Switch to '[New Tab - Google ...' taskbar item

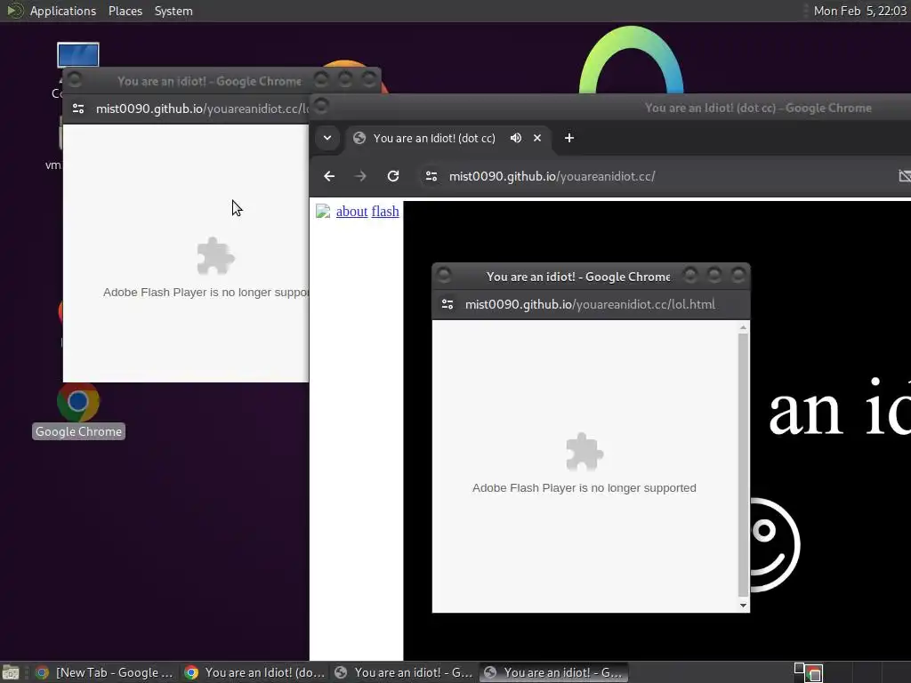point(105,672)
